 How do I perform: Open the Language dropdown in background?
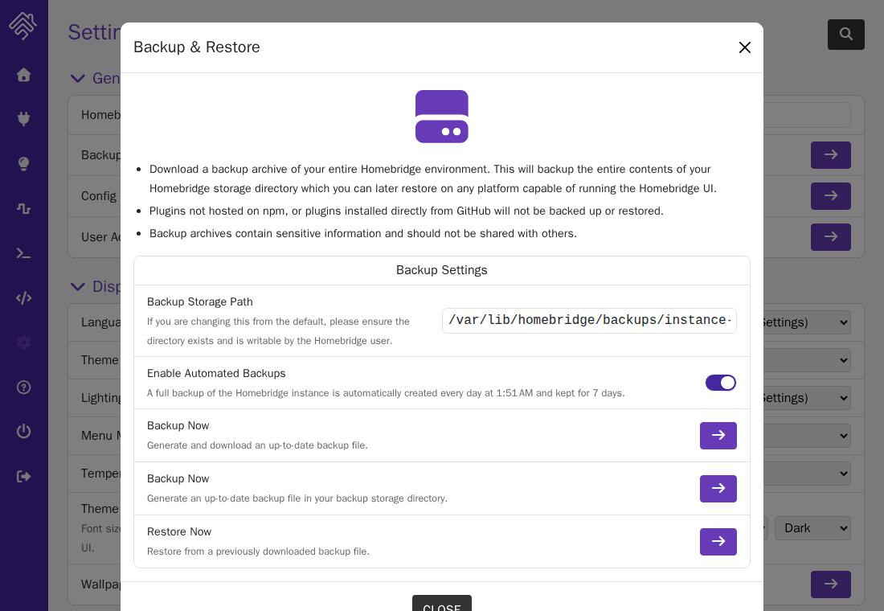click(807, 322)
